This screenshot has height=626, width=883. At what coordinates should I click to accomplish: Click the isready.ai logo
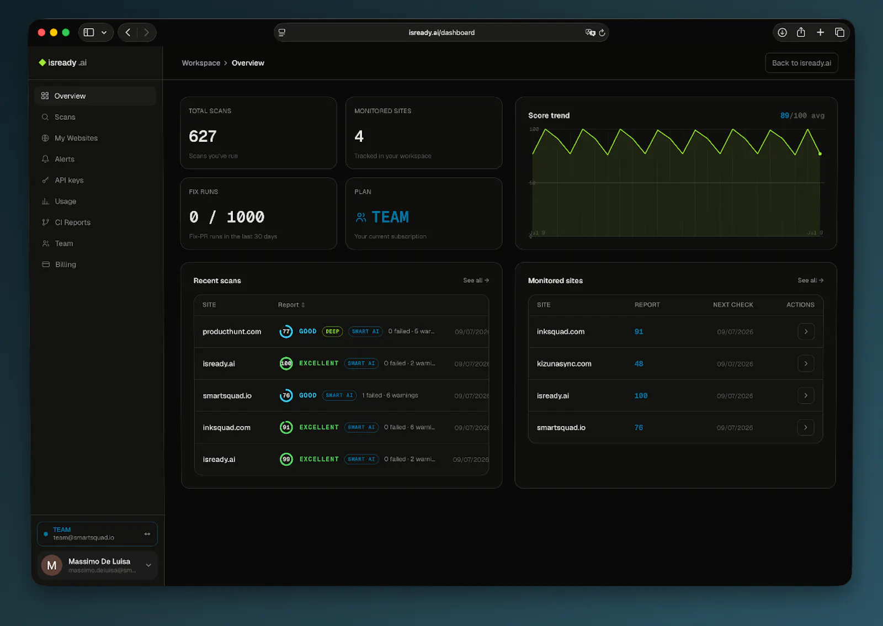coord(62,62)
